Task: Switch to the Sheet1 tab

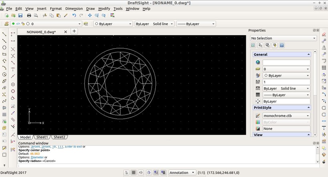Action: click(42, 137)
